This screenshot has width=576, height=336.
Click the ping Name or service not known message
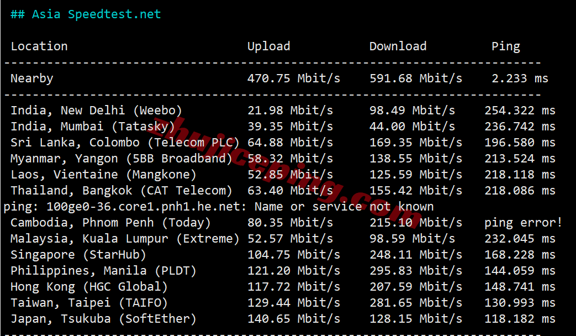click(219, 207)
